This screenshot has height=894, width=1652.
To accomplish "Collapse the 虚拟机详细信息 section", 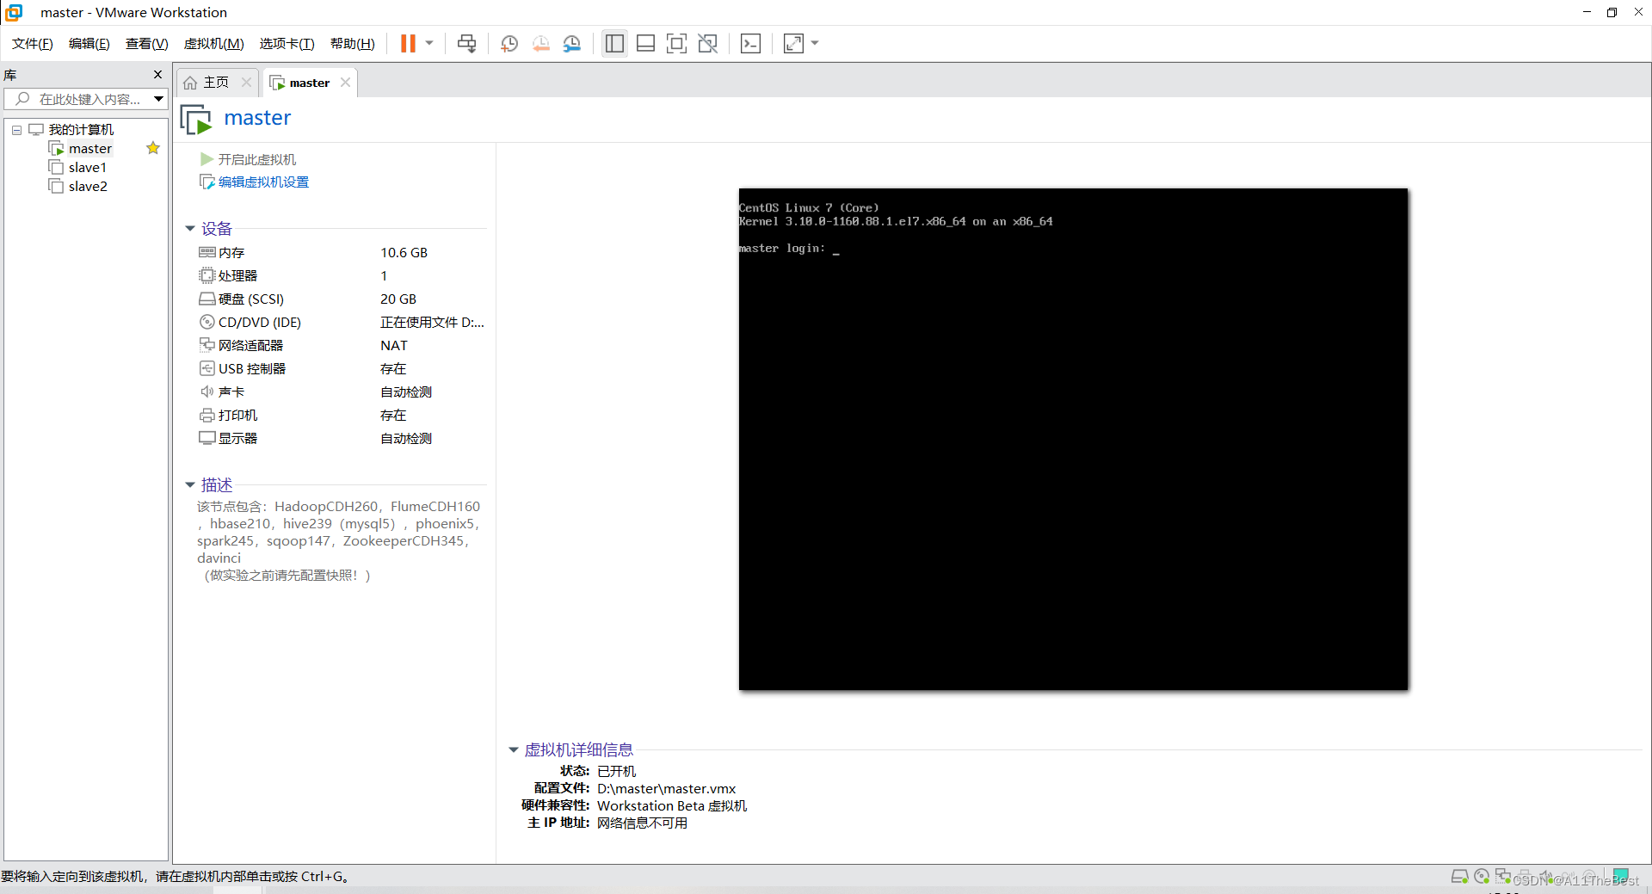I will pyautogui.click(x=514, y=750).
